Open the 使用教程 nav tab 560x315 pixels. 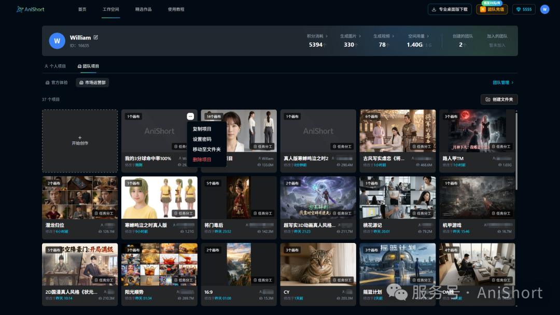pos(176,9)
